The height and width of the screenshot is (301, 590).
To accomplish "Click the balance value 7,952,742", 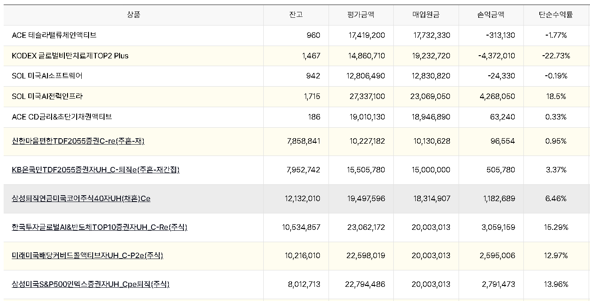I will 304,170.
